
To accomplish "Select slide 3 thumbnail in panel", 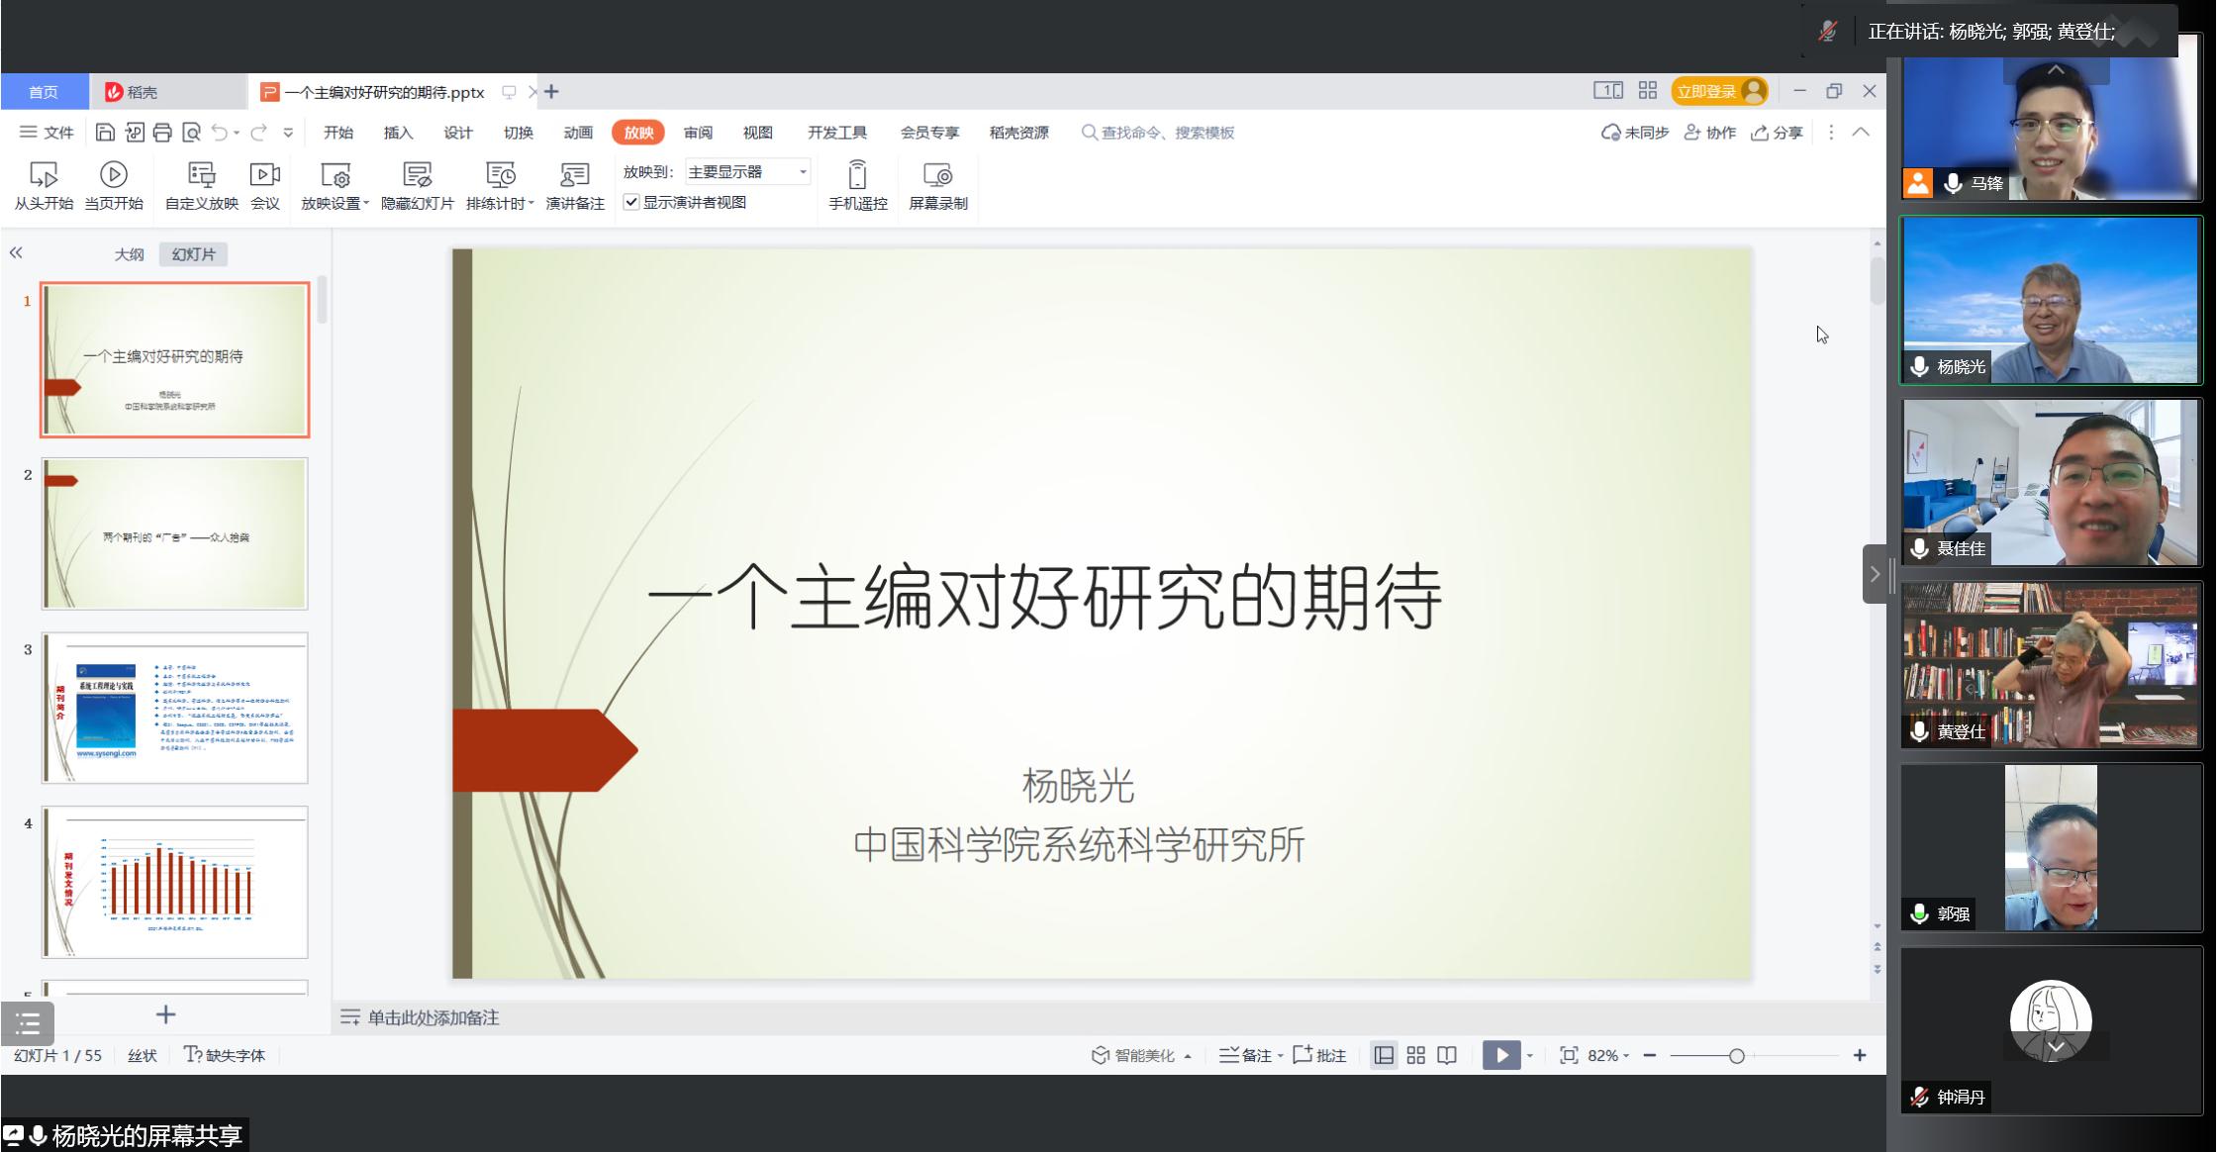I will click(x=175, y=708).
